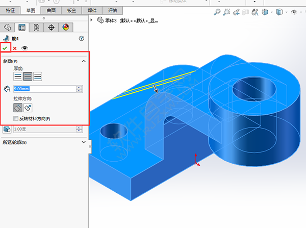Enable 反转材料方向 checkbox
Image resolution: width=306 pixels, height=228 pixels.
click(x=16, y=118)
